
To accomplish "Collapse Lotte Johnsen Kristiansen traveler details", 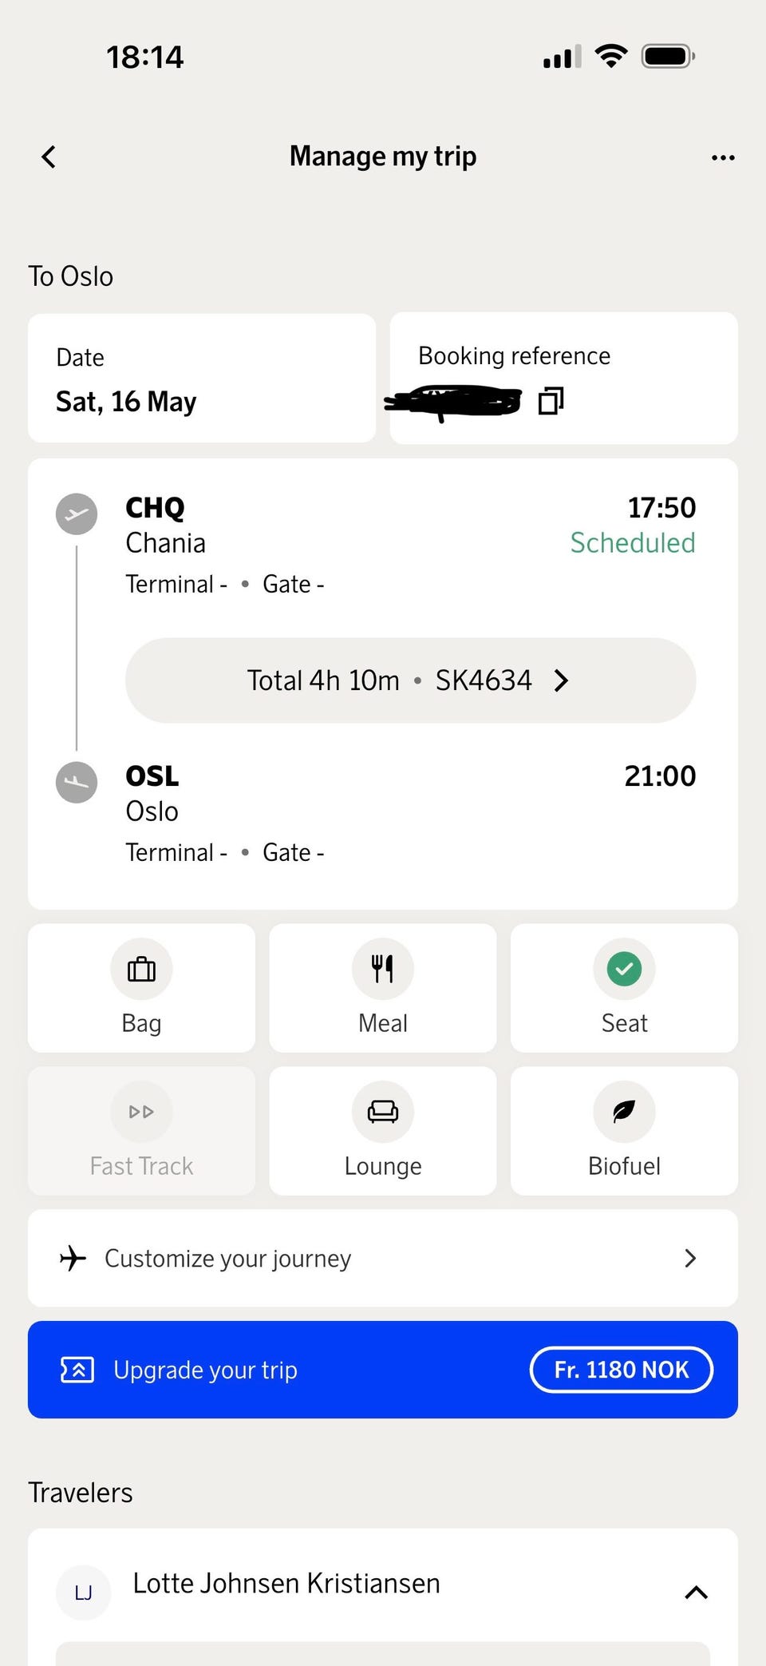I will click(696, 1593).
